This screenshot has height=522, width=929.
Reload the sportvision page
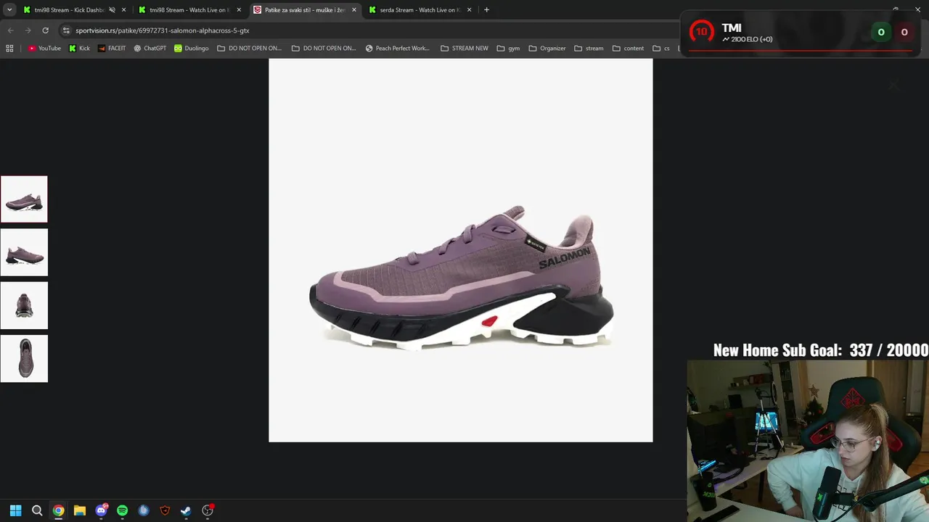click(45, 30)
